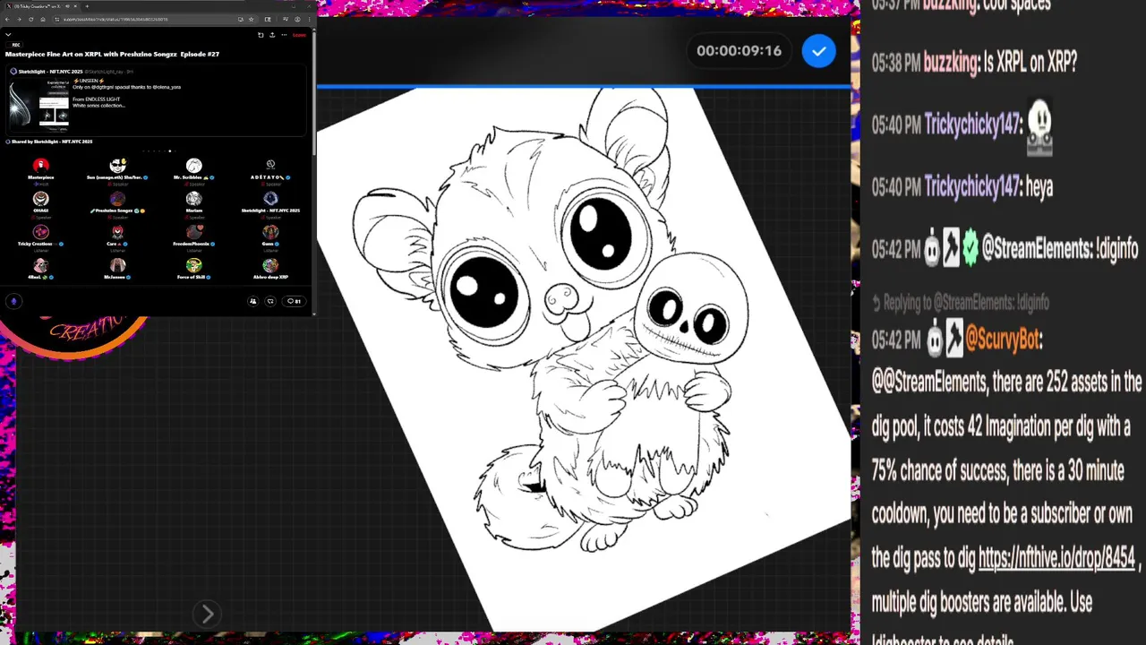The width and height of the screenshot is (1146, 645).
Task: Reload the browser page
Action: (31, 19)
